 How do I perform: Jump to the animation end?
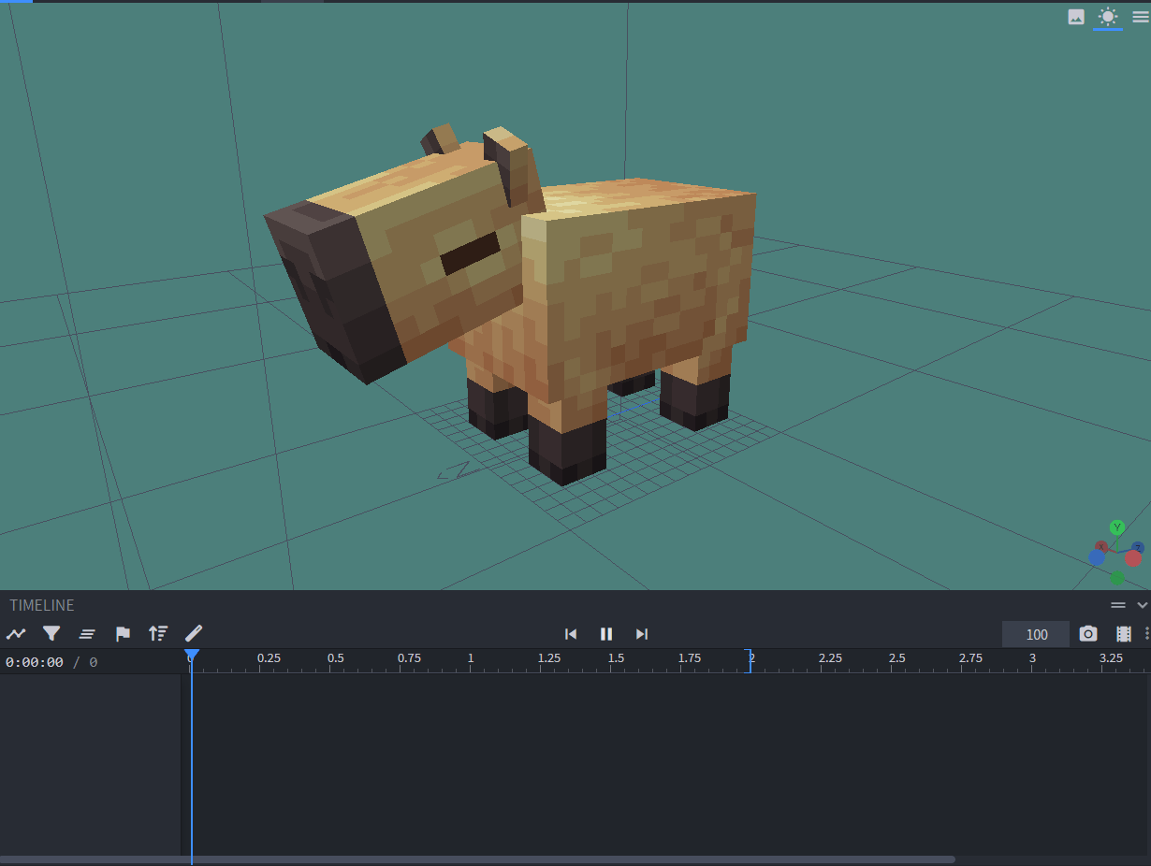tap(642, 634)
